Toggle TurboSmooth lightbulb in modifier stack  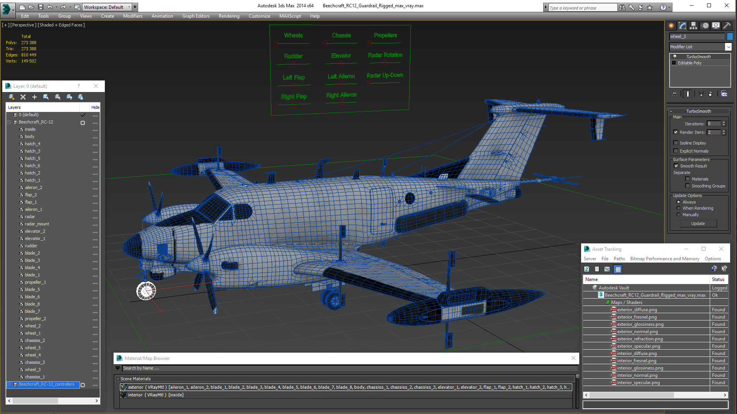coord(674,56)
